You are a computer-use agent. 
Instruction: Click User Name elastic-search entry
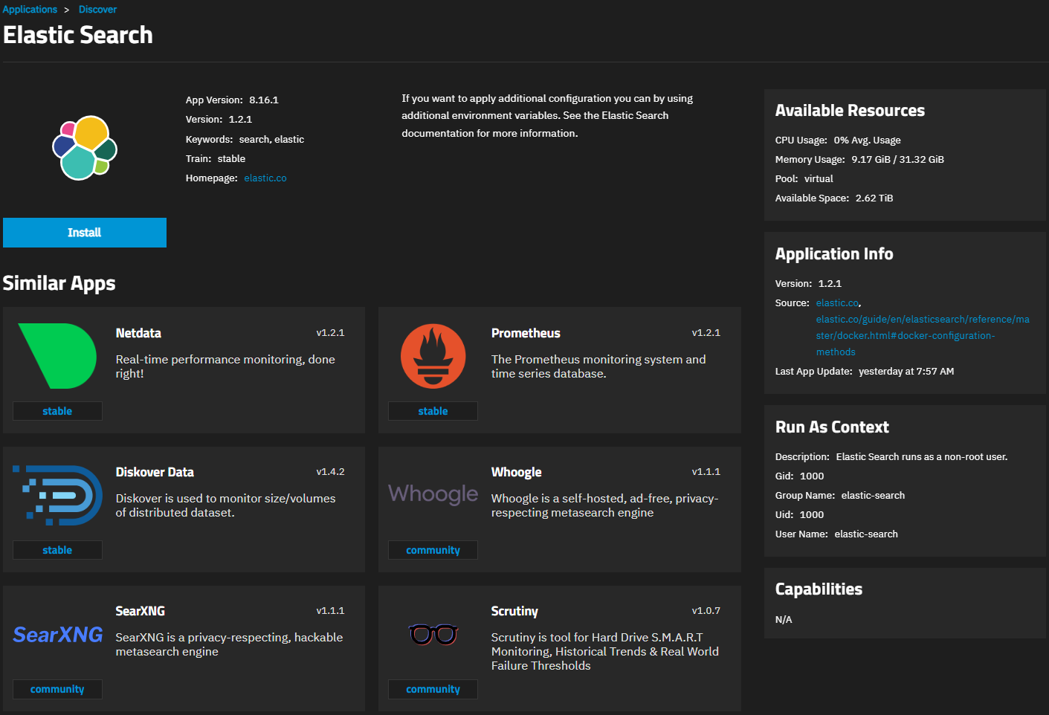coord(836,534)
